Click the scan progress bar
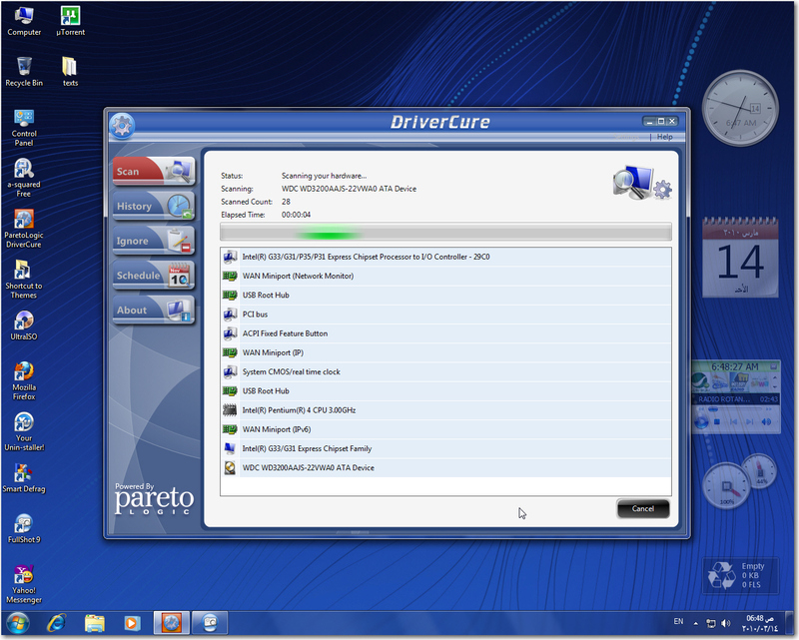 click(x=445, y=232)
